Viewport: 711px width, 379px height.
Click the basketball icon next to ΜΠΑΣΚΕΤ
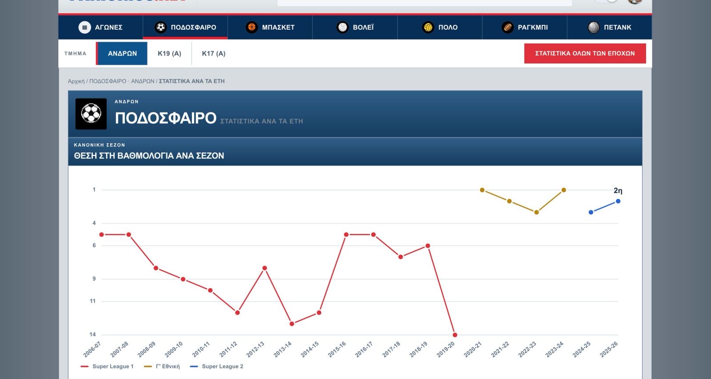coord(252,28)
